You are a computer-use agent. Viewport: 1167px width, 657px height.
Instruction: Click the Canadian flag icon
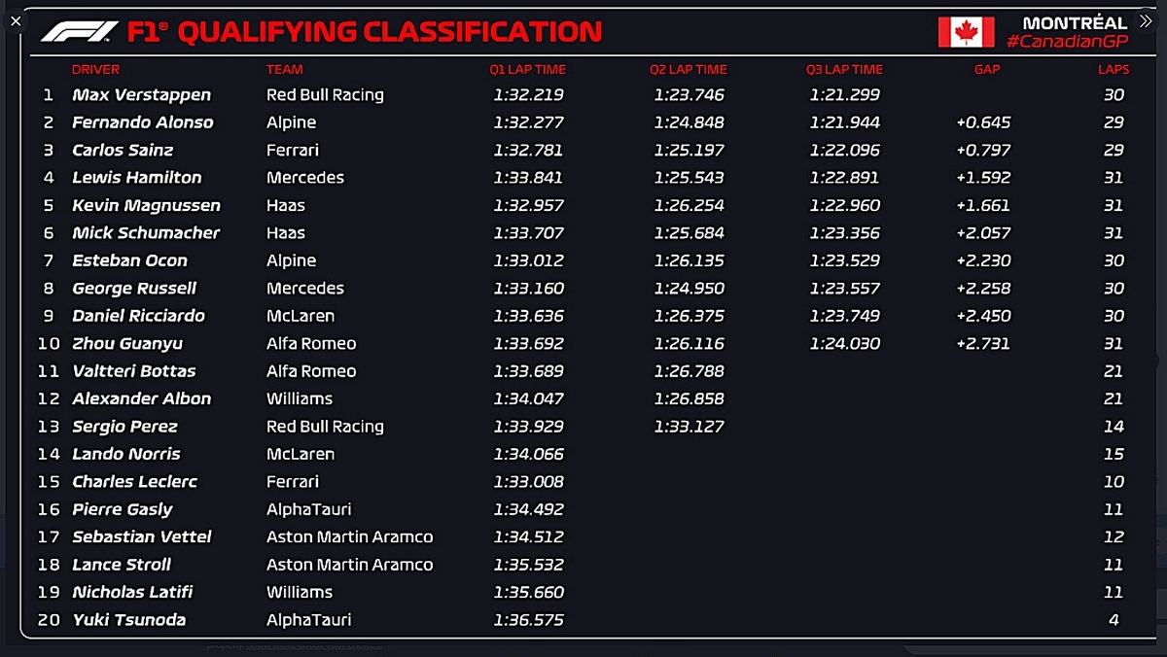tap(966, 32)
